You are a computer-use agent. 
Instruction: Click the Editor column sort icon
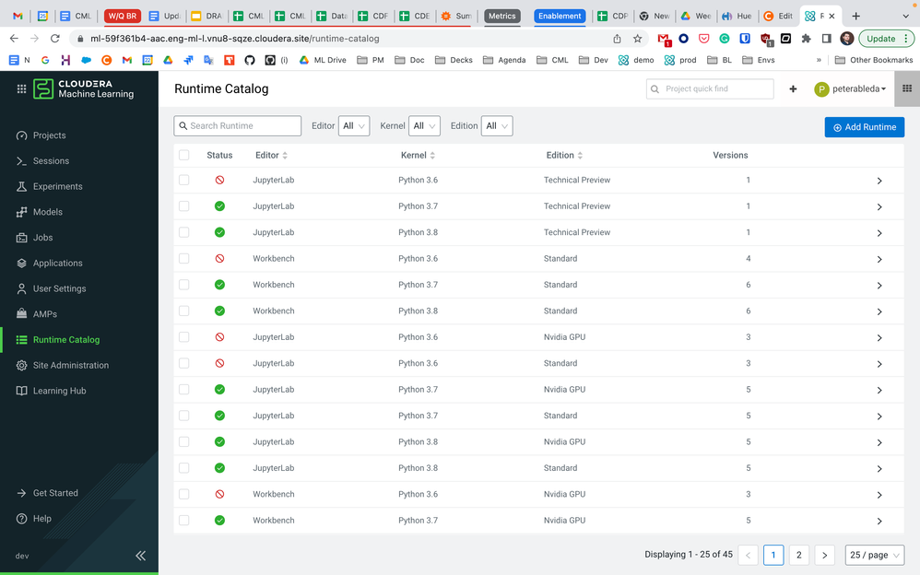tap(285, 156)
